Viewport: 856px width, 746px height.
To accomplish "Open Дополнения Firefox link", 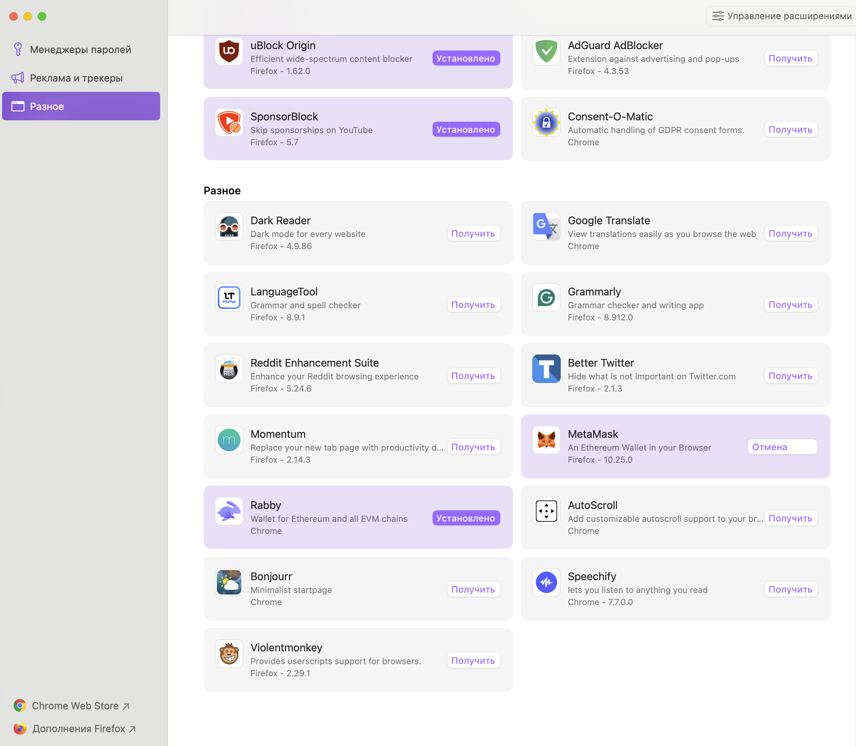I will (x=78, y=729).
